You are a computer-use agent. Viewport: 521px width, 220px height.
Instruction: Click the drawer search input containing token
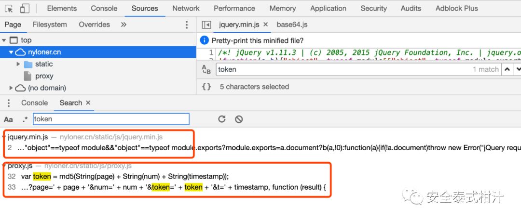pos(111,119)
